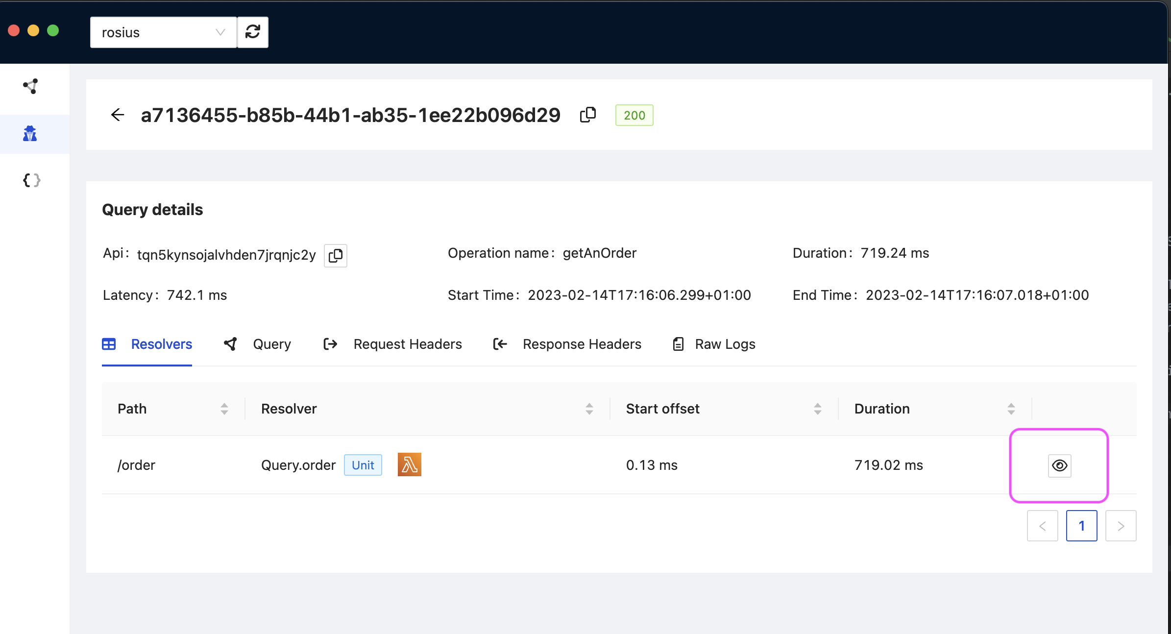Open the graph nodes sidebar icon
This screenshot has width=1171, height=634.
(31, 86)
